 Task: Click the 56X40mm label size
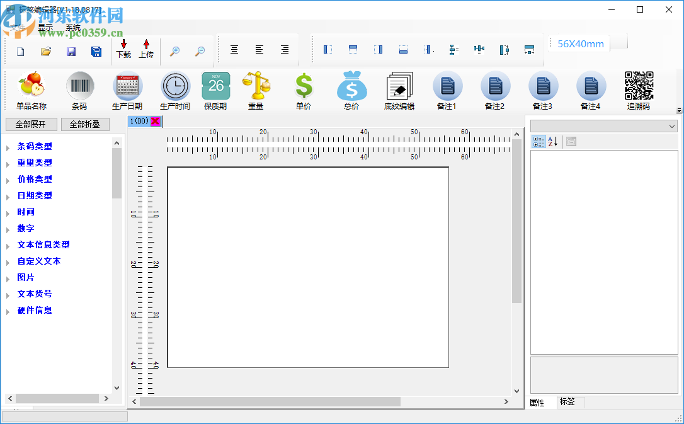tap(581, 44)
